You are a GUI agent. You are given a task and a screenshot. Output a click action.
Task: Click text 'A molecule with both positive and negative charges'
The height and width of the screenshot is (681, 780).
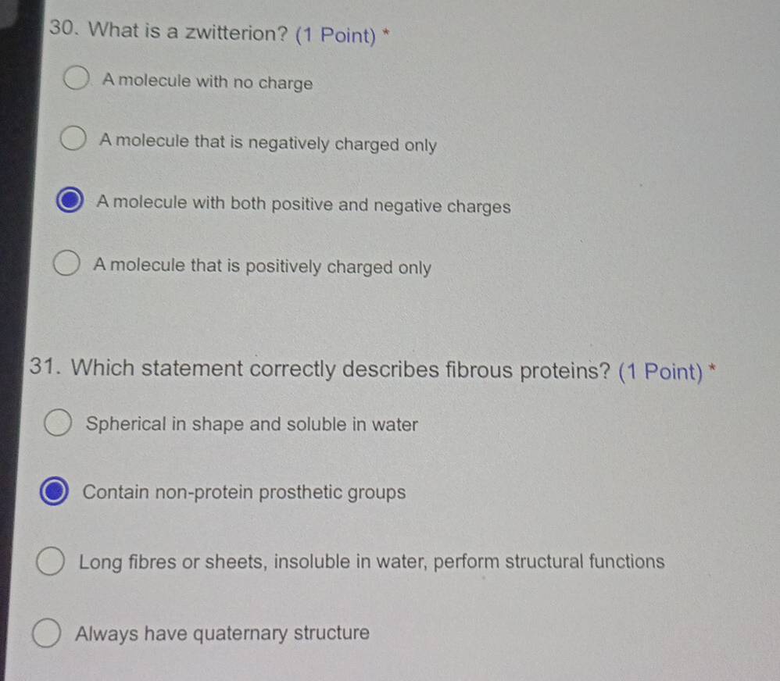pos(304,205)
